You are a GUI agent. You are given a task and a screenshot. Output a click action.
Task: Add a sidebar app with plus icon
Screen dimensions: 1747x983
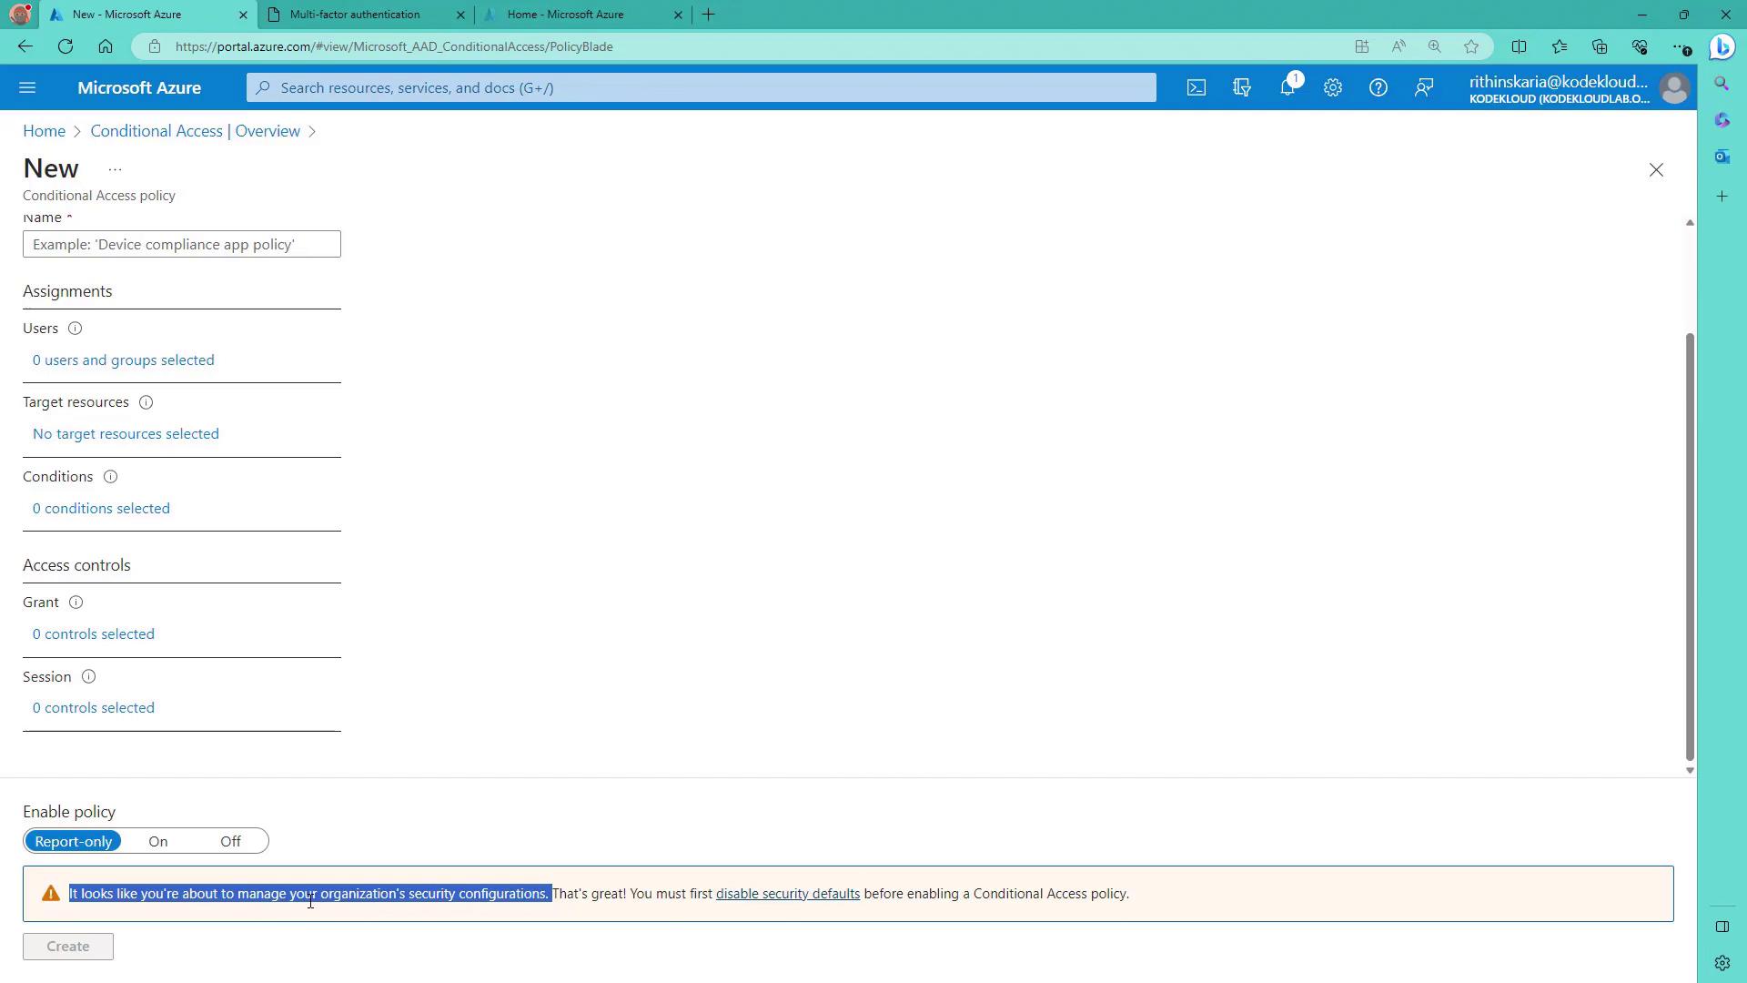tap(1722, 197)
